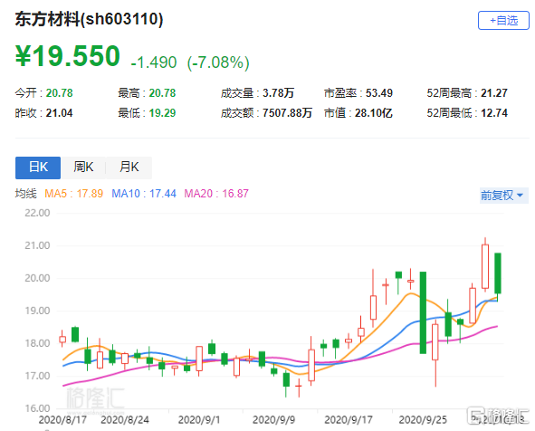535x431 pixels.
Task: Click the percent change (-7.08%)
Action: (x=218, y=62)
